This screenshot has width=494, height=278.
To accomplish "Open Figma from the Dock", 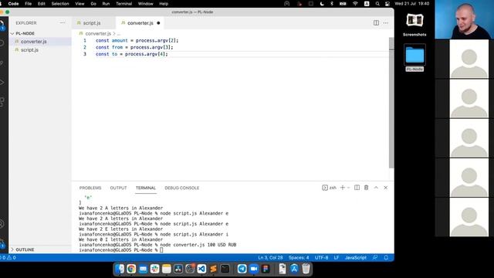I will click(266, 269).
